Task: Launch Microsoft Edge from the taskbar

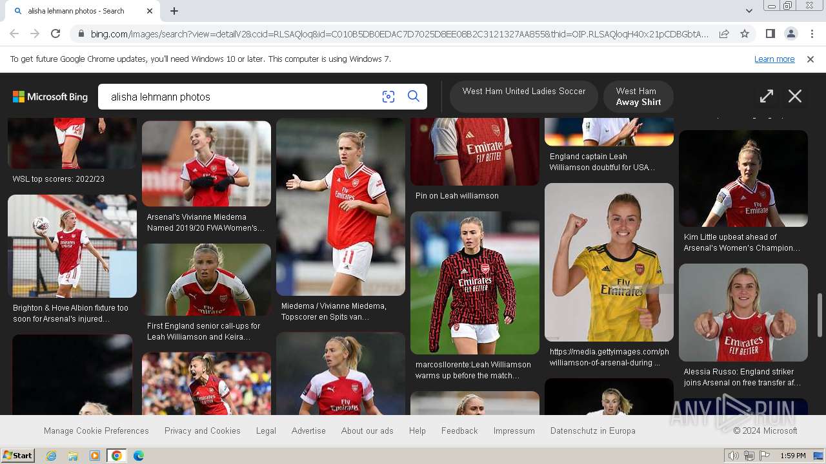Action: 139,456
